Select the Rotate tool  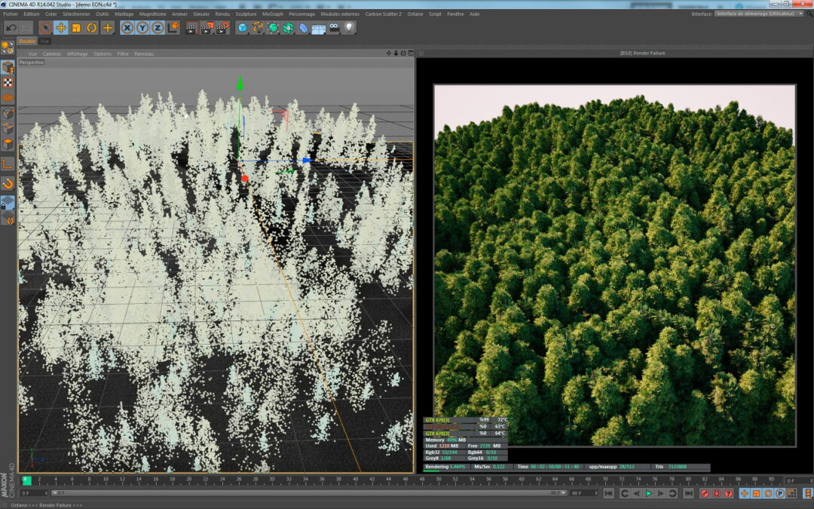(x=92, y=28)
